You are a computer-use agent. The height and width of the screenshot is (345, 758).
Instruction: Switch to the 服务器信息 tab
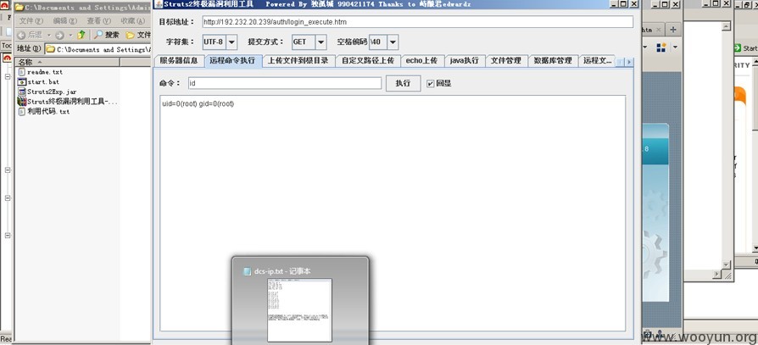[x=179, y=61]
